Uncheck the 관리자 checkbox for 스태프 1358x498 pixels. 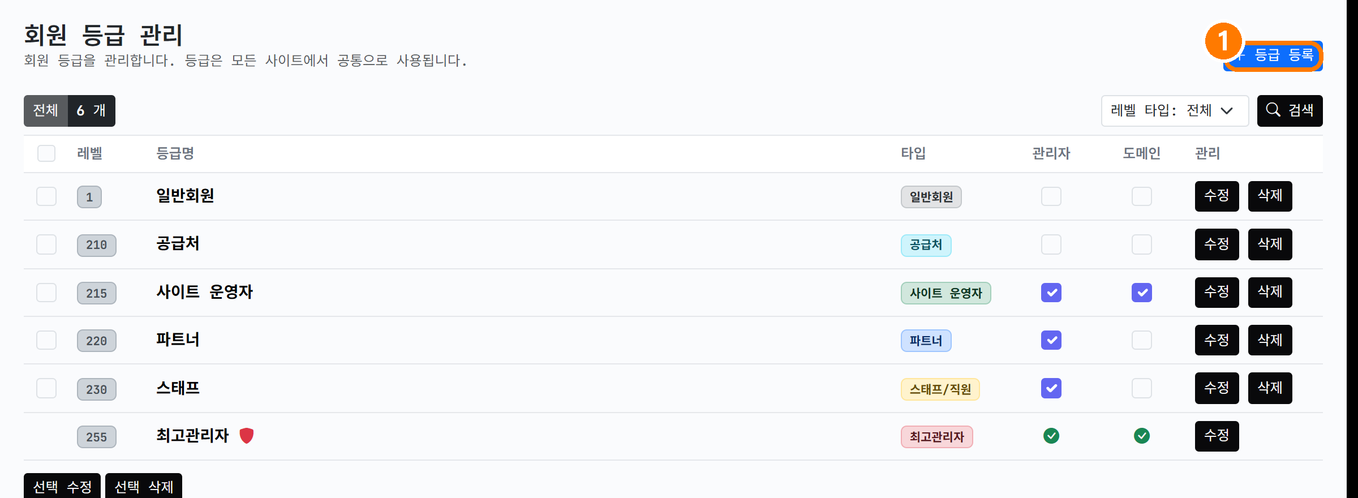coord(1051,388)
